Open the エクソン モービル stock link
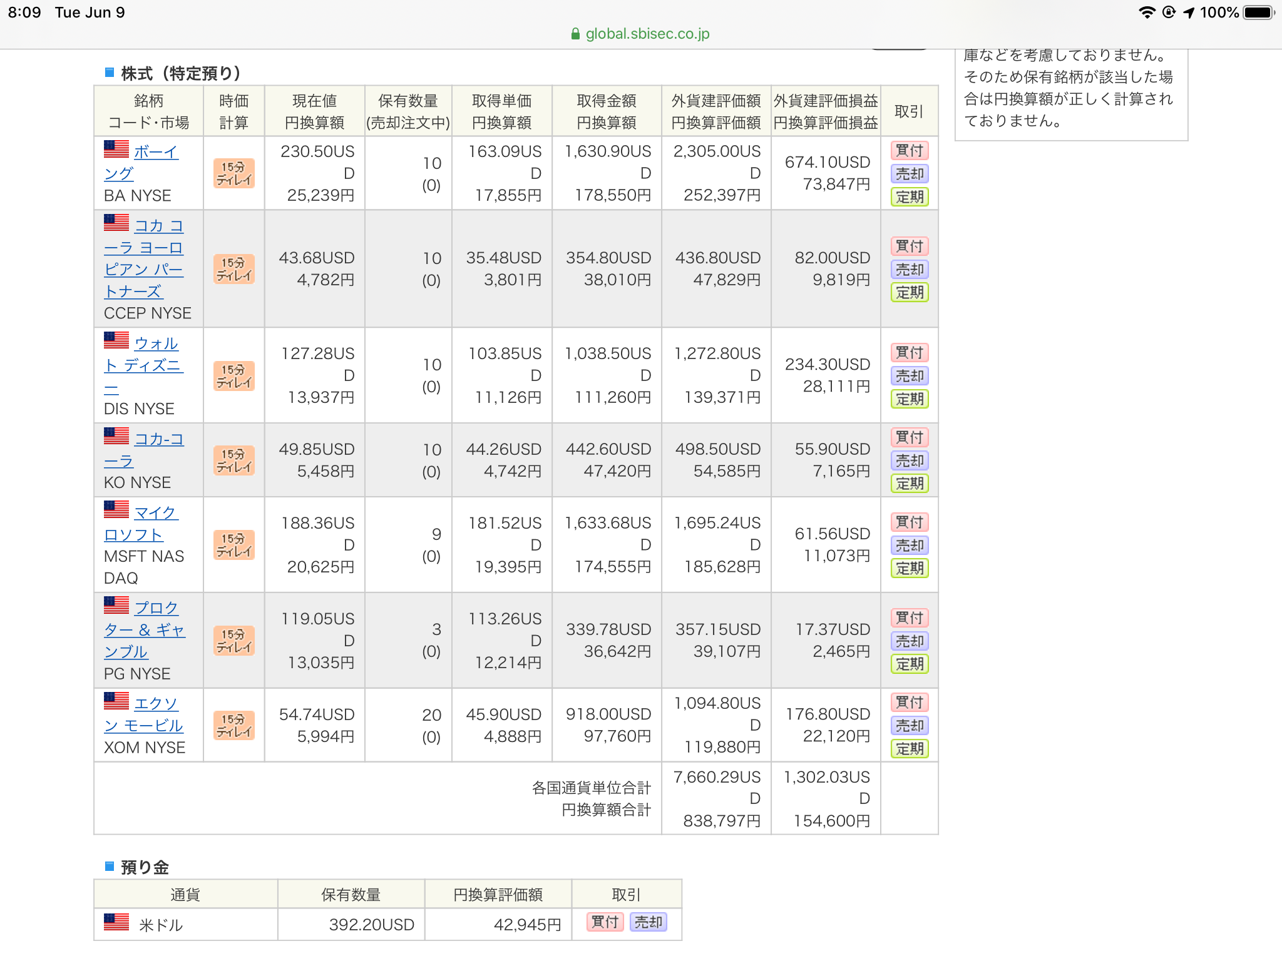Image resolution: width=1282 pixels, height=961 pixels. coord(144,714)
